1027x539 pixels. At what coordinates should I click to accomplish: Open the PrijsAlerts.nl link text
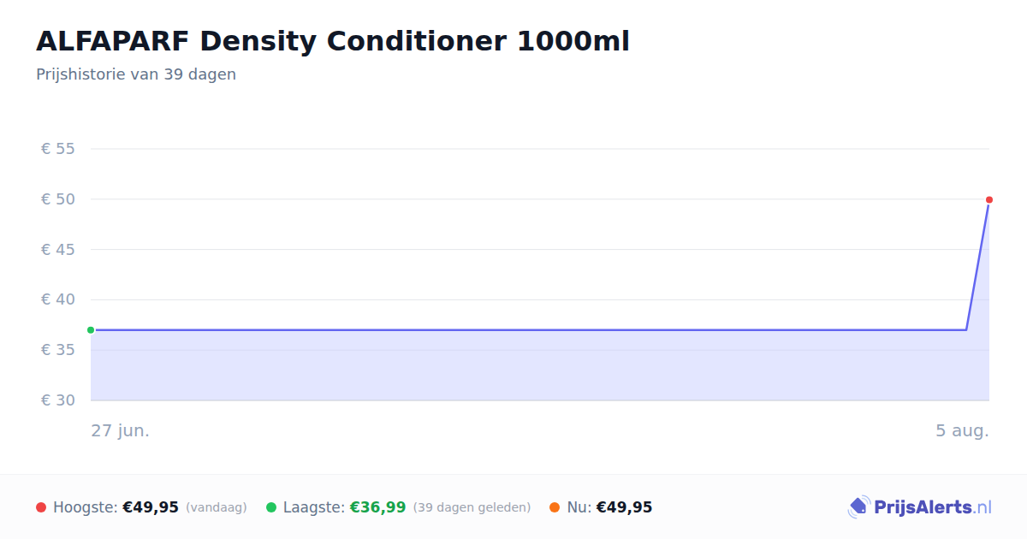click(x=933, y=507)
